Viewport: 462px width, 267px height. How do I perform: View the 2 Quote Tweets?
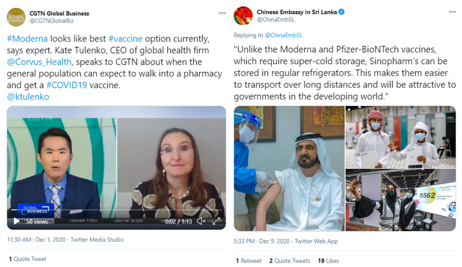tap(290, 261)
